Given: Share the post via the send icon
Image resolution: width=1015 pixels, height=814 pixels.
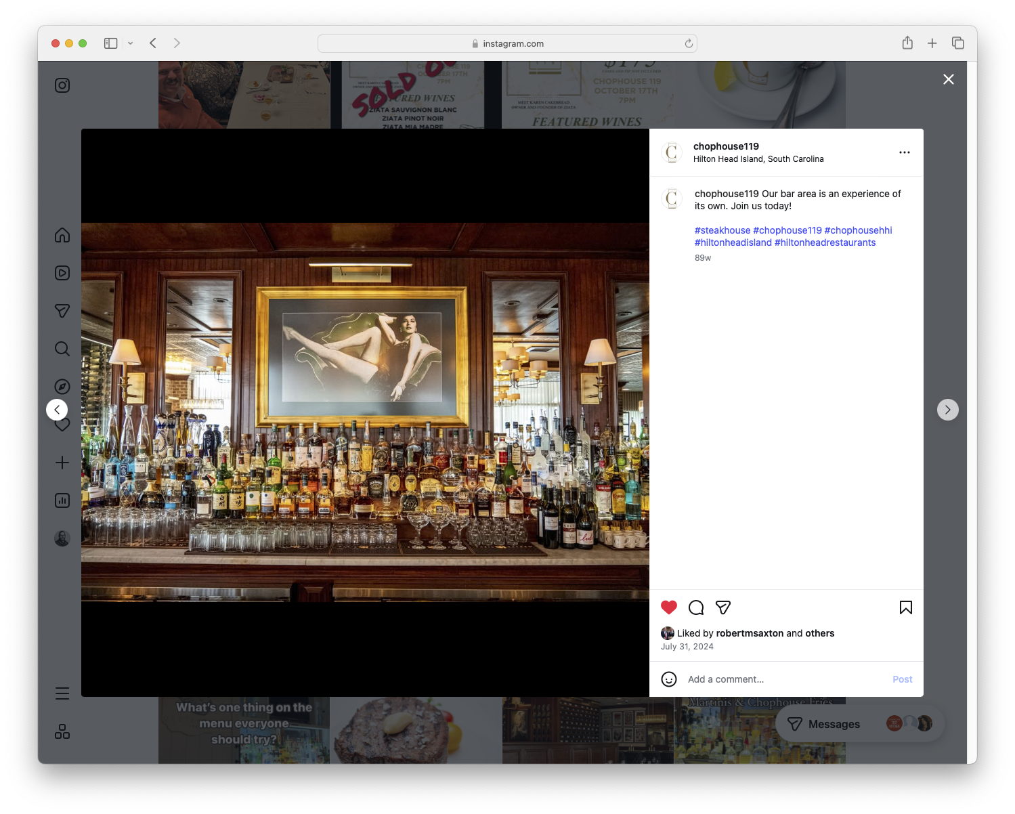Looking at the screenshot, I should 723,607.
